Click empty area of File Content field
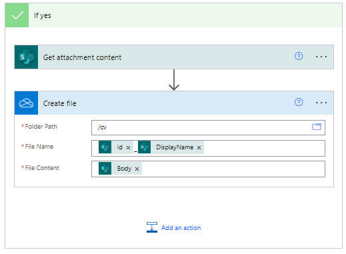This screenshot has width=346, height=254. 232,169
